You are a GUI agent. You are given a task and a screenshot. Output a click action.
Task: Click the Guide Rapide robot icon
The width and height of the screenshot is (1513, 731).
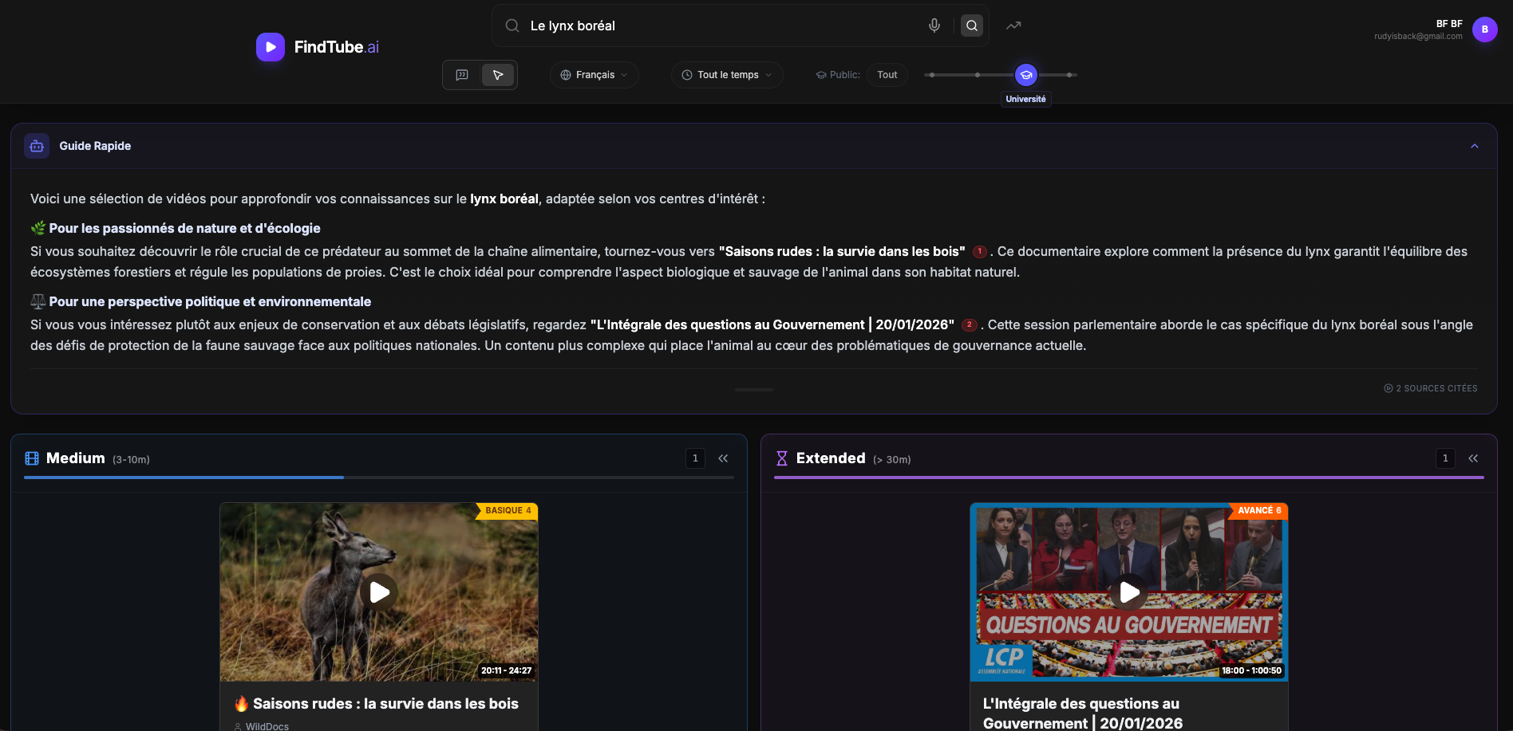[37, 146]
